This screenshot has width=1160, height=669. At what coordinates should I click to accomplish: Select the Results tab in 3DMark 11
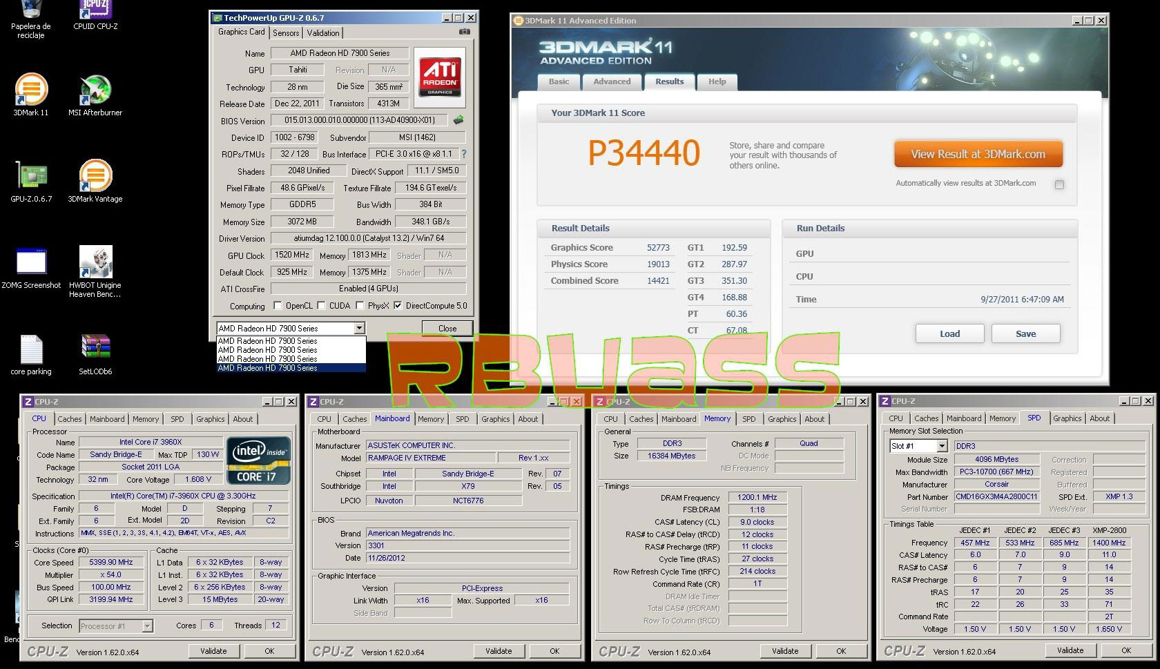point(669,81)
